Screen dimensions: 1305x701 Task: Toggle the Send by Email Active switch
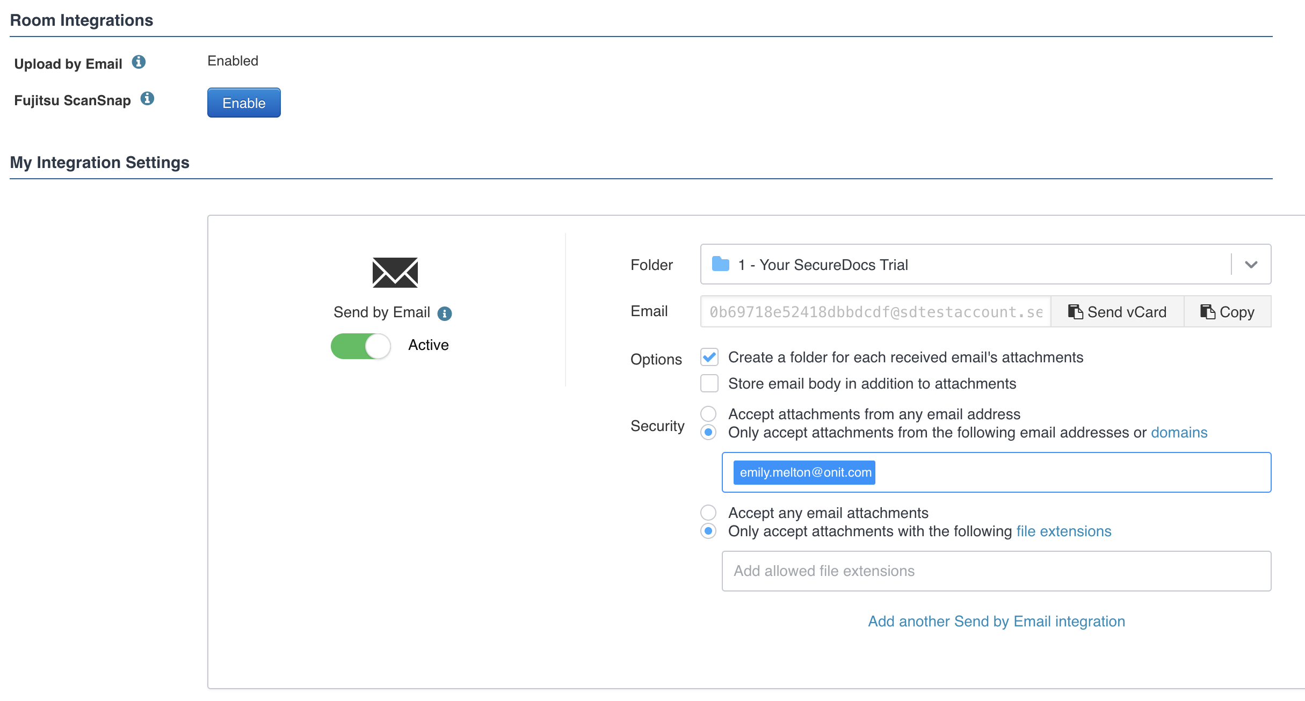click(x=360, y=346)
